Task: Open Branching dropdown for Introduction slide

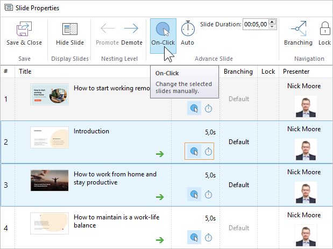Action: click(239, 142)
